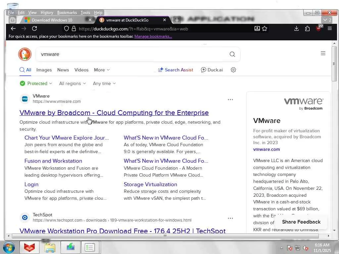
Task: Click the Firefox View icon left of tabs
Action: coord(13,20)
